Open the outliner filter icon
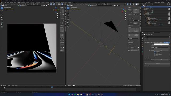171x96 pixels. pyautogui.click(x=168, y=4)
